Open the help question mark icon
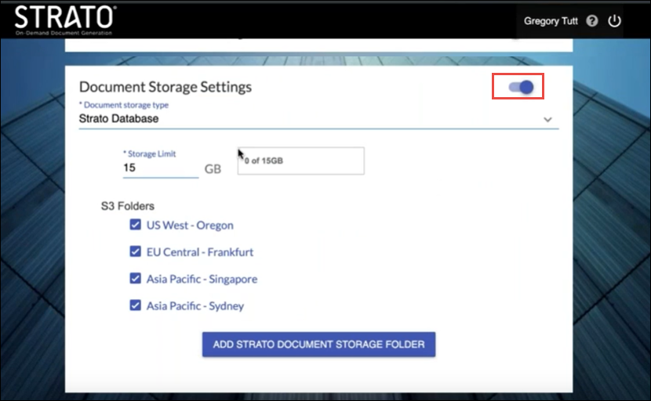 pyautogui.click(x=592, y=21)
